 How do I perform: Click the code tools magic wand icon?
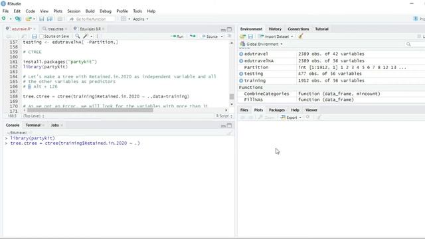tap(86, 36)
